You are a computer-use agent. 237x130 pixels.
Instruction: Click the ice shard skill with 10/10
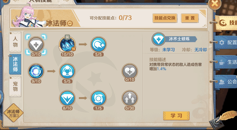(x=67, y=45)
